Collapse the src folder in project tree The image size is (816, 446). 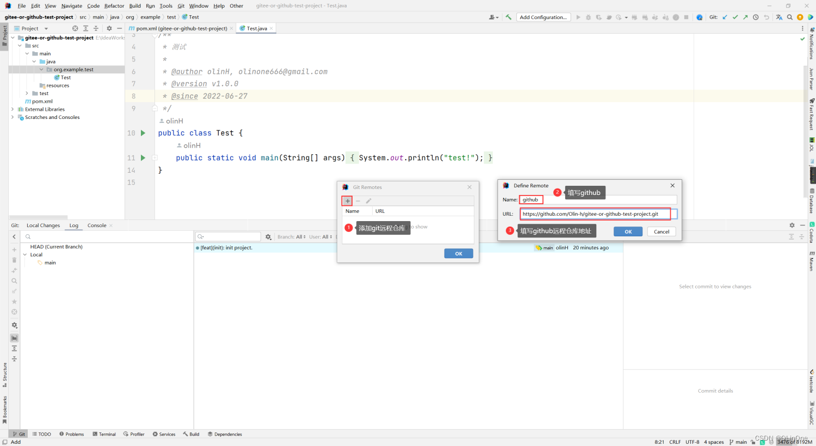tap(20, 46)
